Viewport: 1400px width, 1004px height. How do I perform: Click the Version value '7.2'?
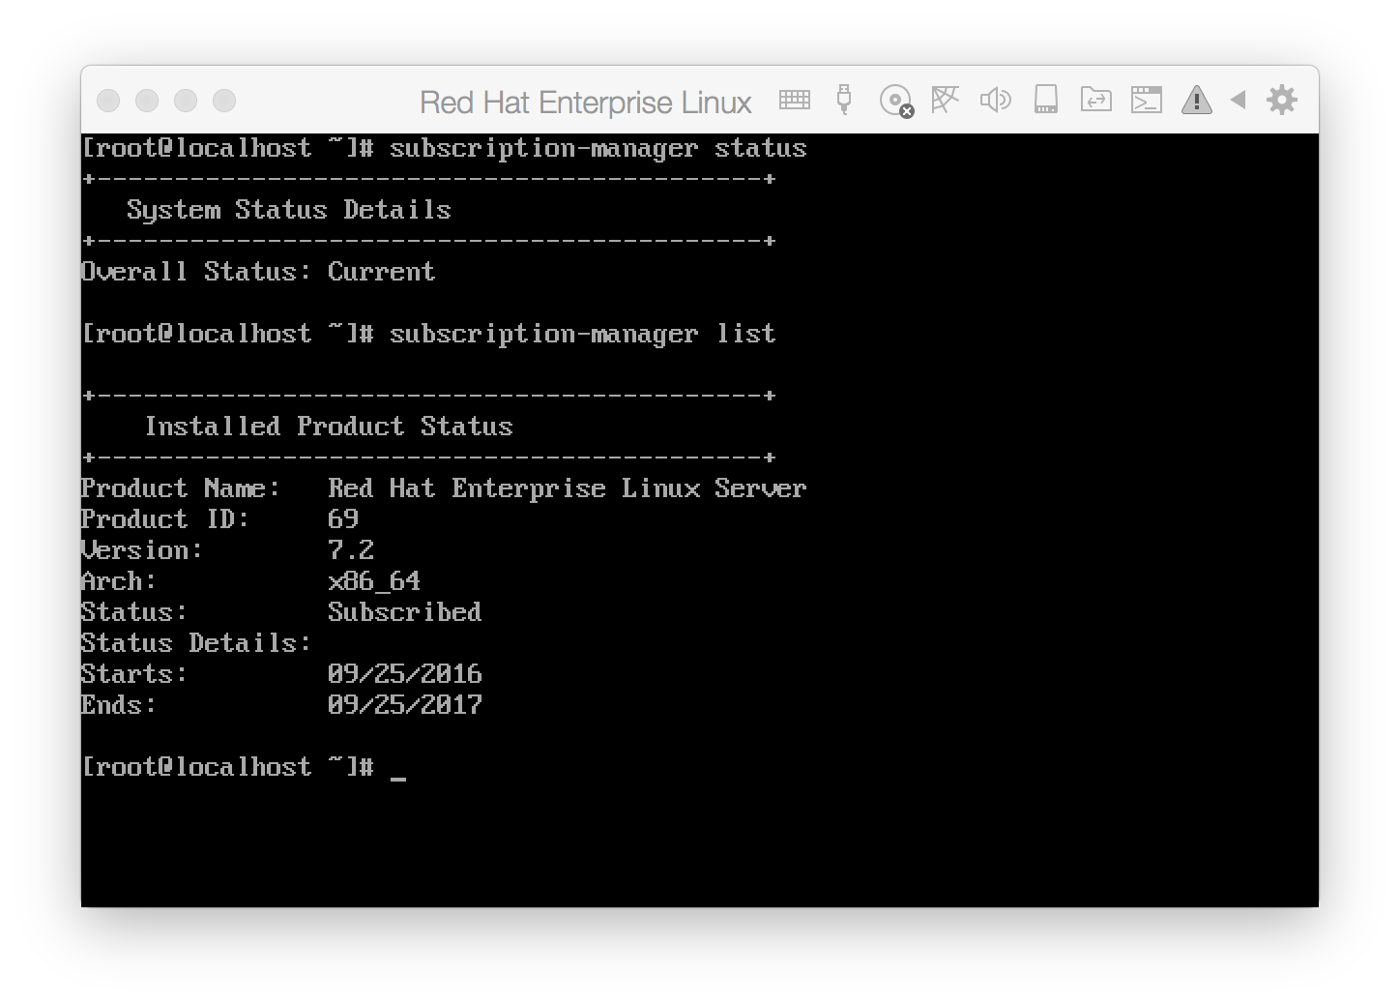(351, 550)
